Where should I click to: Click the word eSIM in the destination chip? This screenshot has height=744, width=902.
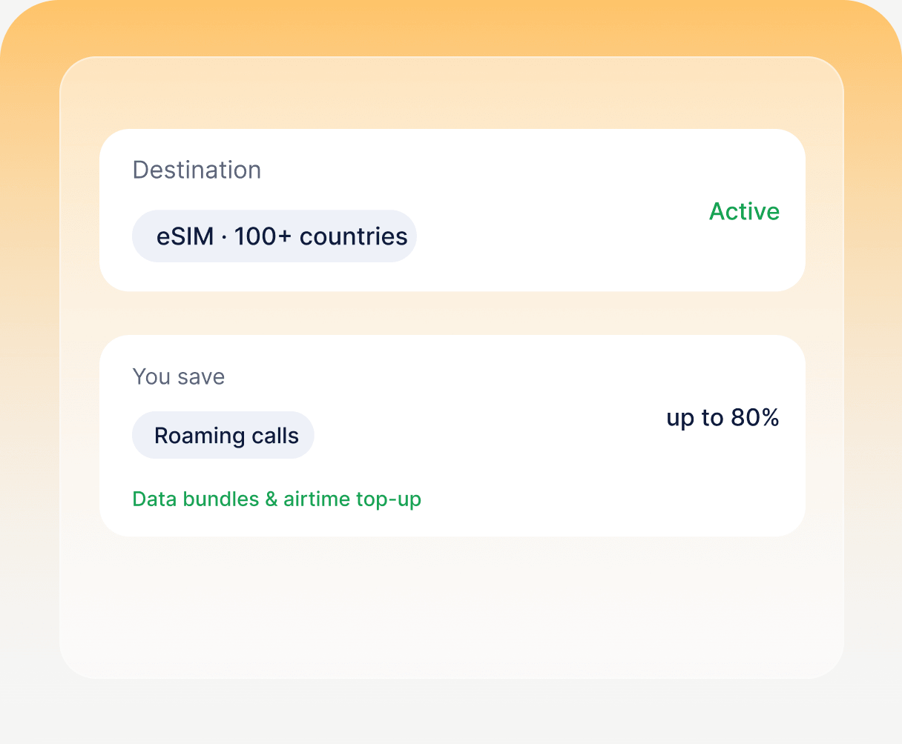(185, 236)
